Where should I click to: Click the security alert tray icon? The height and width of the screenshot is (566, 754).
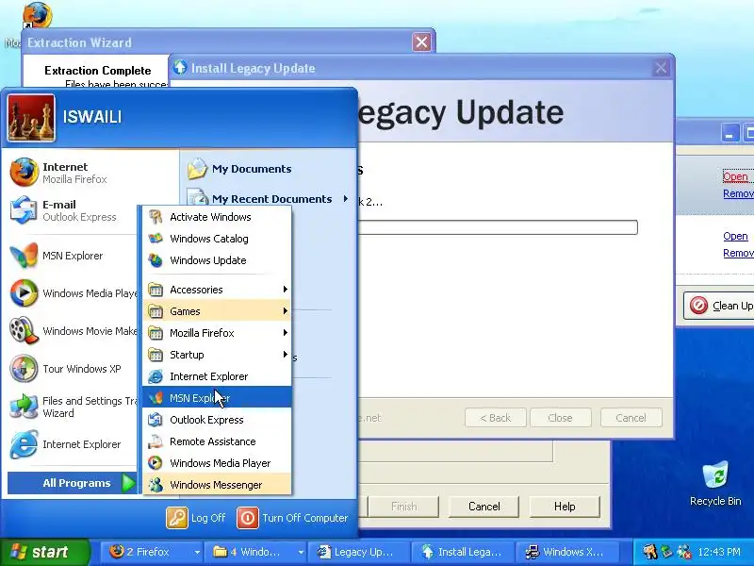(684, 552)
